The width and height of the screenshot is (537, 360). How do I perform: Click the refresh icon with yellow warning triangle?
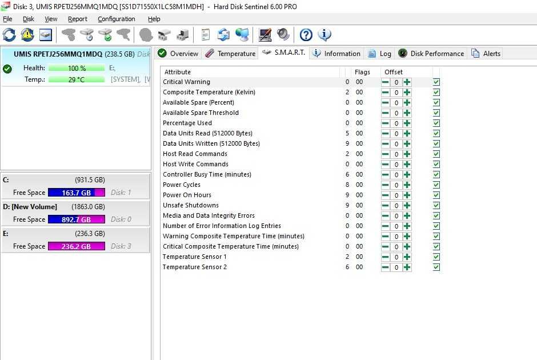coord(27,35)
